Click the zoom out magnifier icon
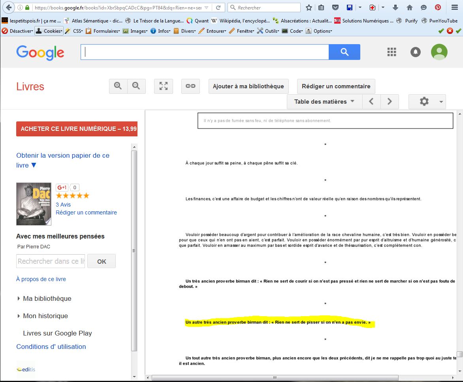 click(x=136, y=86)
